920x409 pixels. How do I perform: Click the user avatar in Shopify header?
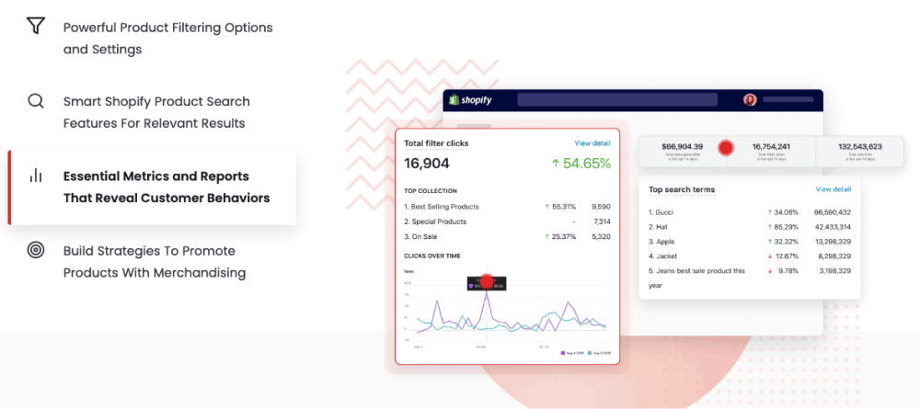click(x=750, y=99)
